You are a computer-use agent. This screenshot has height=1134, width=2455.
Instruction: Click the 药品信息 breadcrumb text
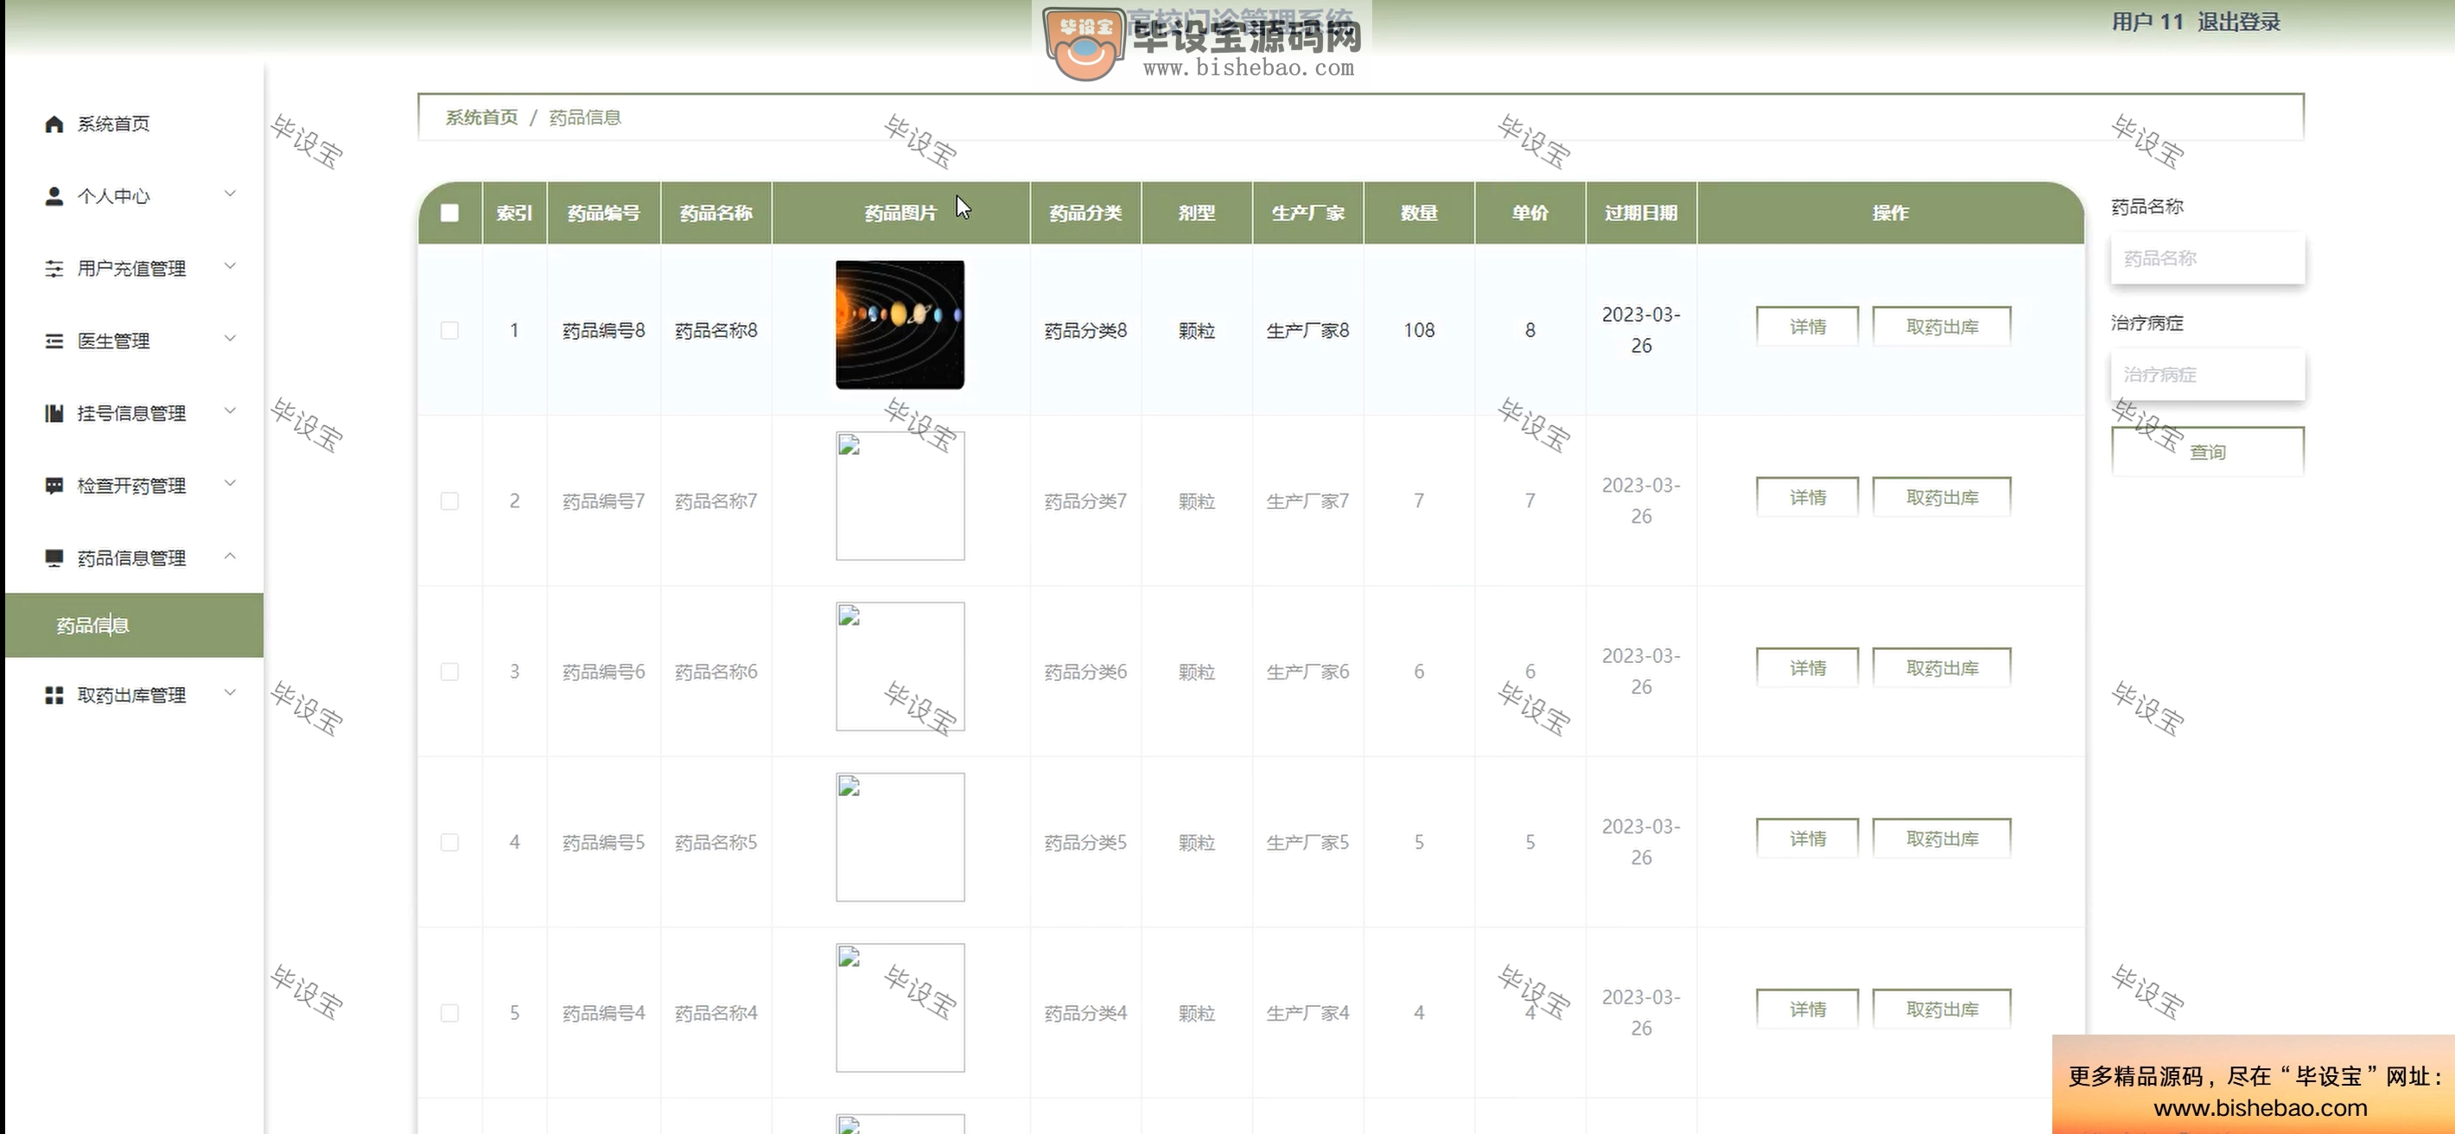pos(584,118)
